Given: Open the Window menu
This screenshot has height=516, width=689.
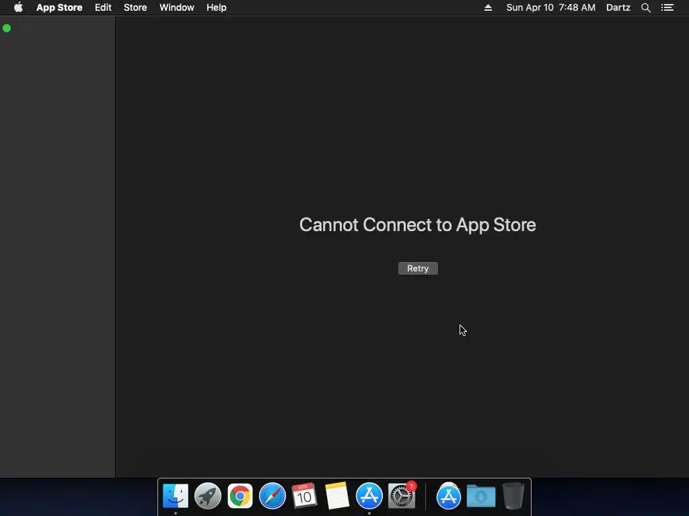Looking at the screenshot, I should click(177, 7).
